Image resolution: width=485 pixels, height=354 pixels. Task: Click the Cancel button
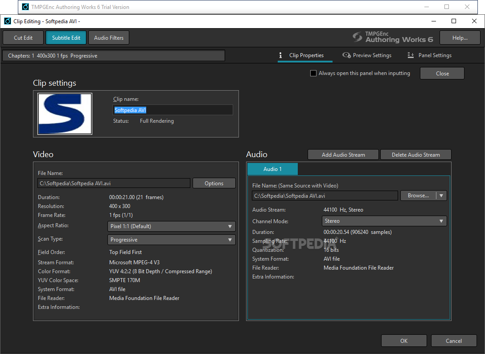[x=454, y=341]
